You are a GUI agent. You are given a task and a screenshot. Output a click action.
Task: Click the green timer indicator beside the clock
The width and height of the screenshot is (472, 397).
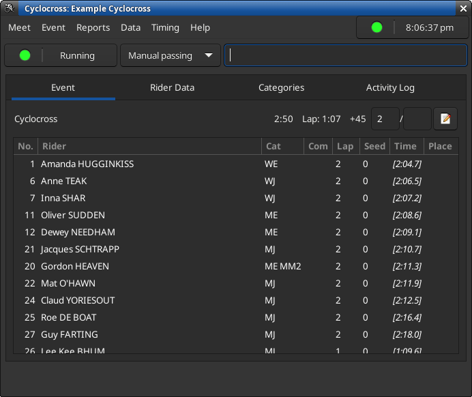[x=377, y=27]
